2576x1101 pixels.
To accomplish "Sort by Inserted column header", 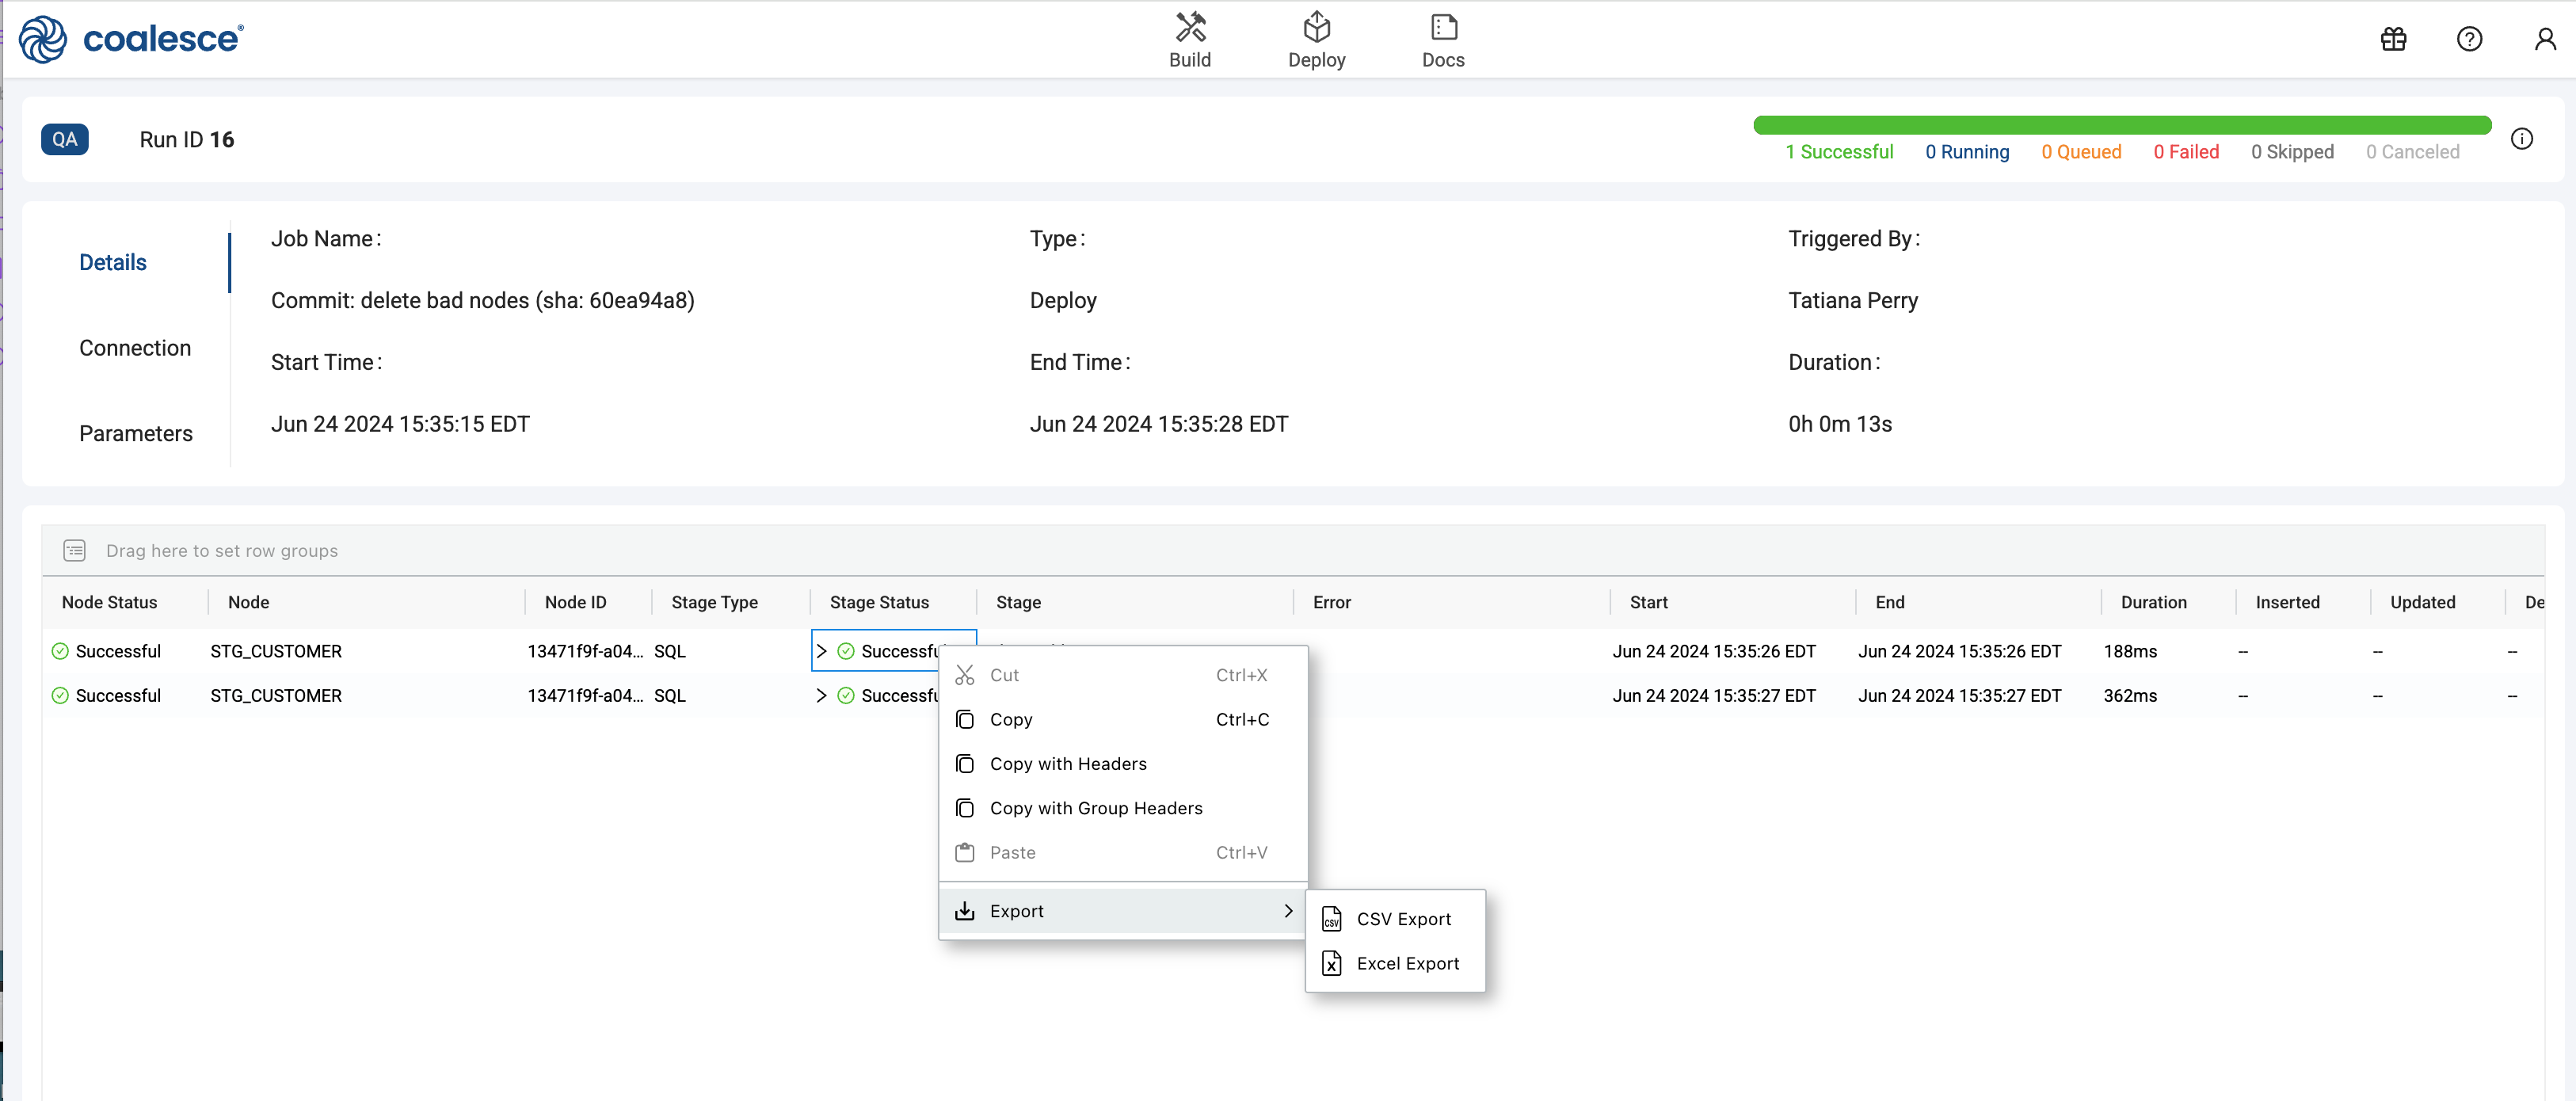I will (2287, 602).
